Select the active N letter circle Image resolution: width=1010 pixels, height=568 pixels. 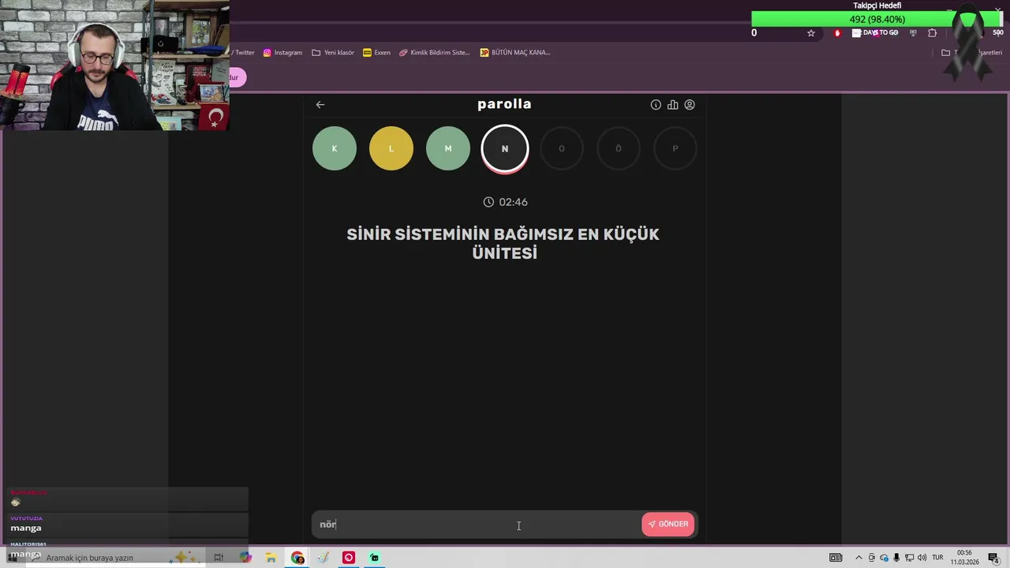pyautogui.click(x=505, y=148)
